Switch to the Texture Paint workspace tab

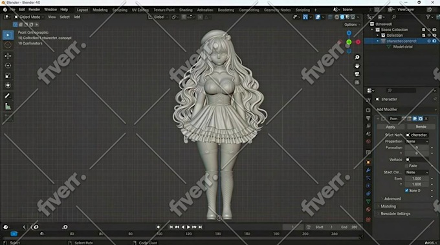[x=164, y=10]
